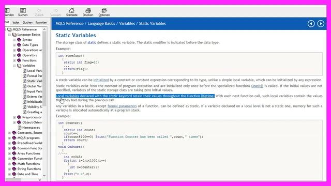Click the Operations tree item label
This screenshot has width=331, height=186.
click(x=32, y=50)
